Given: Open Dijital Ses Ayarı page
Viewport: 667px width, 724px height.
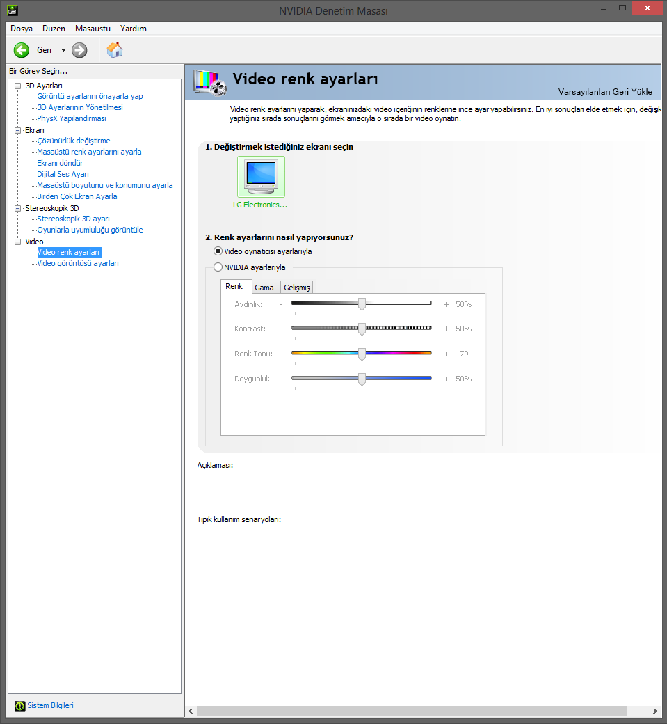Looking at the screenshot, I should point(63,174).
